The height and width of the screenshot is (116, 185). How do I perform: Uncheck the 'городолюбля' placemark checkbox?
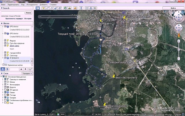click(x=5, y=52)
